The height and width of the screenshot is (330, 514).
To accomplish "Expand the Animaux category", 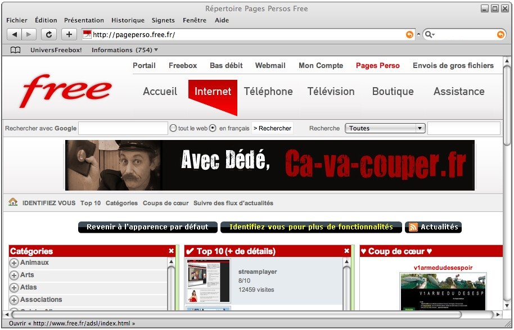I will (x=14, y=263).
